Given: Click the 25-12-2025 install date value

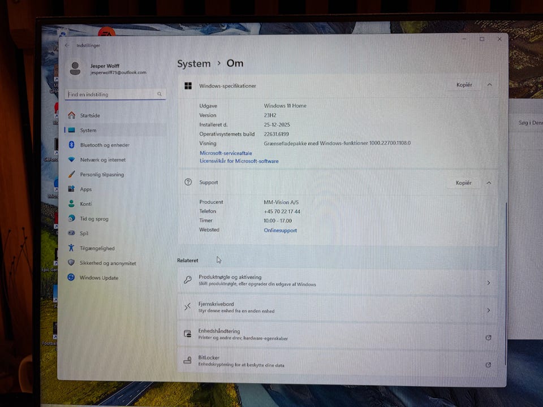Looking at the screenshot, I should 277,124.
